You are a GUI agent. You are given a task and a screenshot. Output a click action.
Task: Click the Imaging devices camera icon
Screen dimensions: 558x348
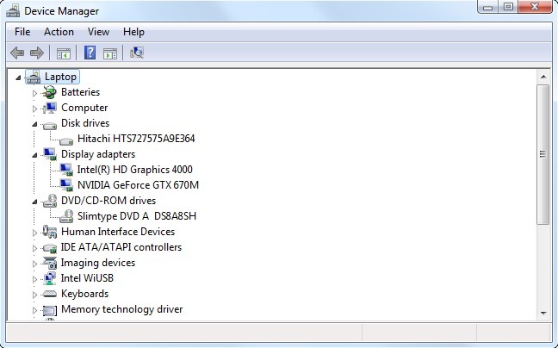click(49, 263)
